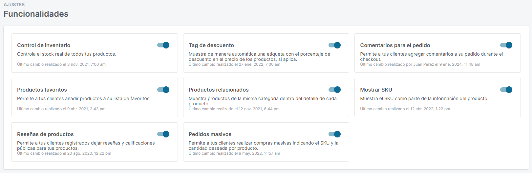Select the 'Productos favoritos' title

[x=42, y=90]
